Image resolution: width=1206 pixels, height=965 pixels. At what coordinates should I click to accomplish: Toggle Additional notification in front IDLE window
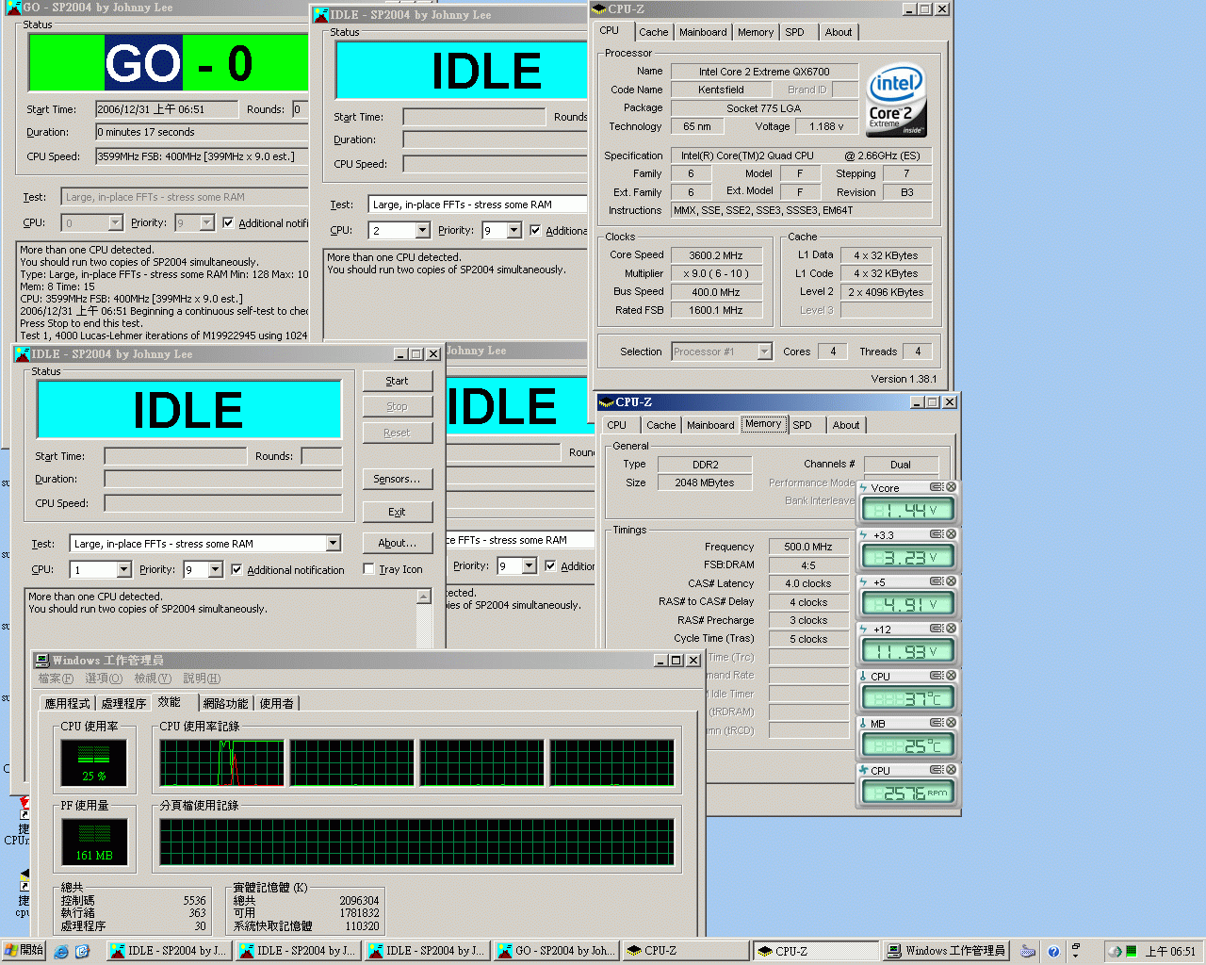coord(236,569)
